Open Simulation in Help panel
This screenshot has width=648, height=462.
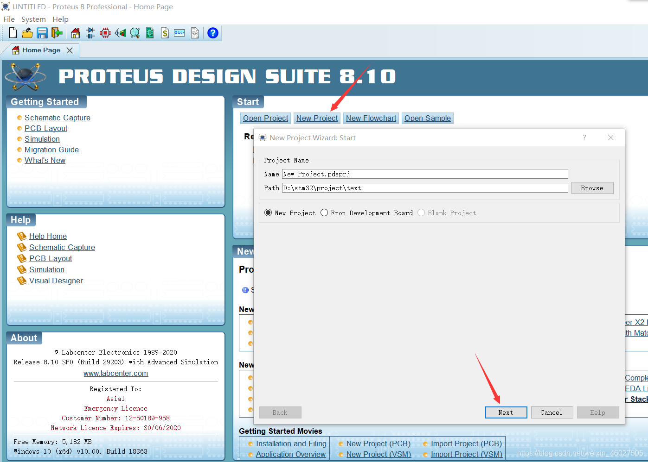click(x=47, y=269)
